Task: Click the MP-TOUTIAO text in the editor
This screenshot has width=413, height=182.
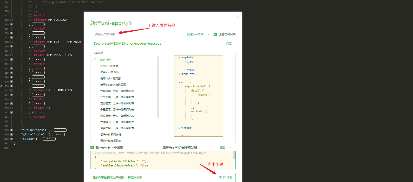Action: tap(57, 20)
